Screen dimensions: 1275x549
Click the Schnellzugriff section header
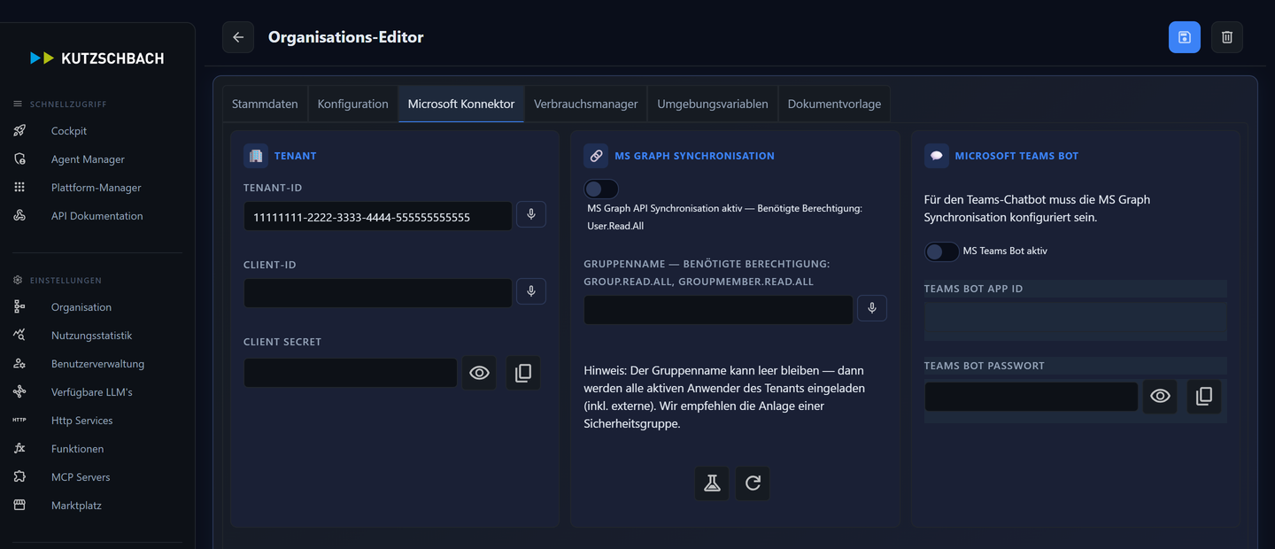[68, 104]
